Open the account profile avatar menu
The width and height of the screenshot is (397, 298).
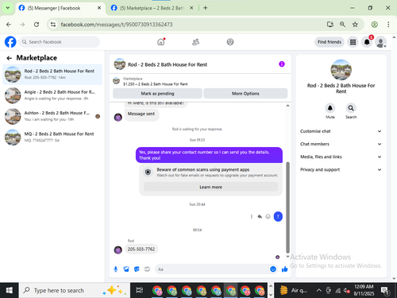381,42
